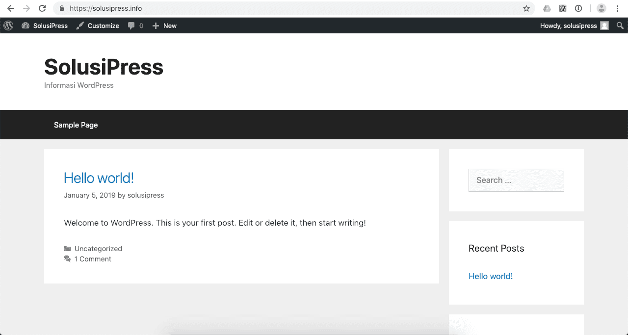The width and height of the screenshot is (628, 335).
Task: Select Sample Page in the navigation menu
Action: point(76,125)
